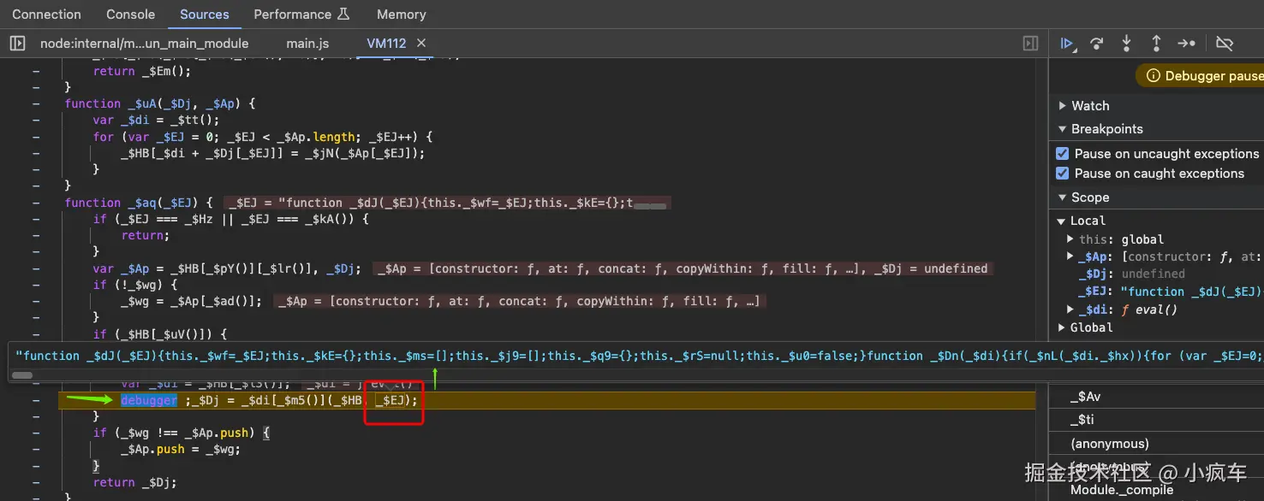1264x501 pixels.
Task: Deactivate breakpoints icon
Action: [x=1225, y=44]
